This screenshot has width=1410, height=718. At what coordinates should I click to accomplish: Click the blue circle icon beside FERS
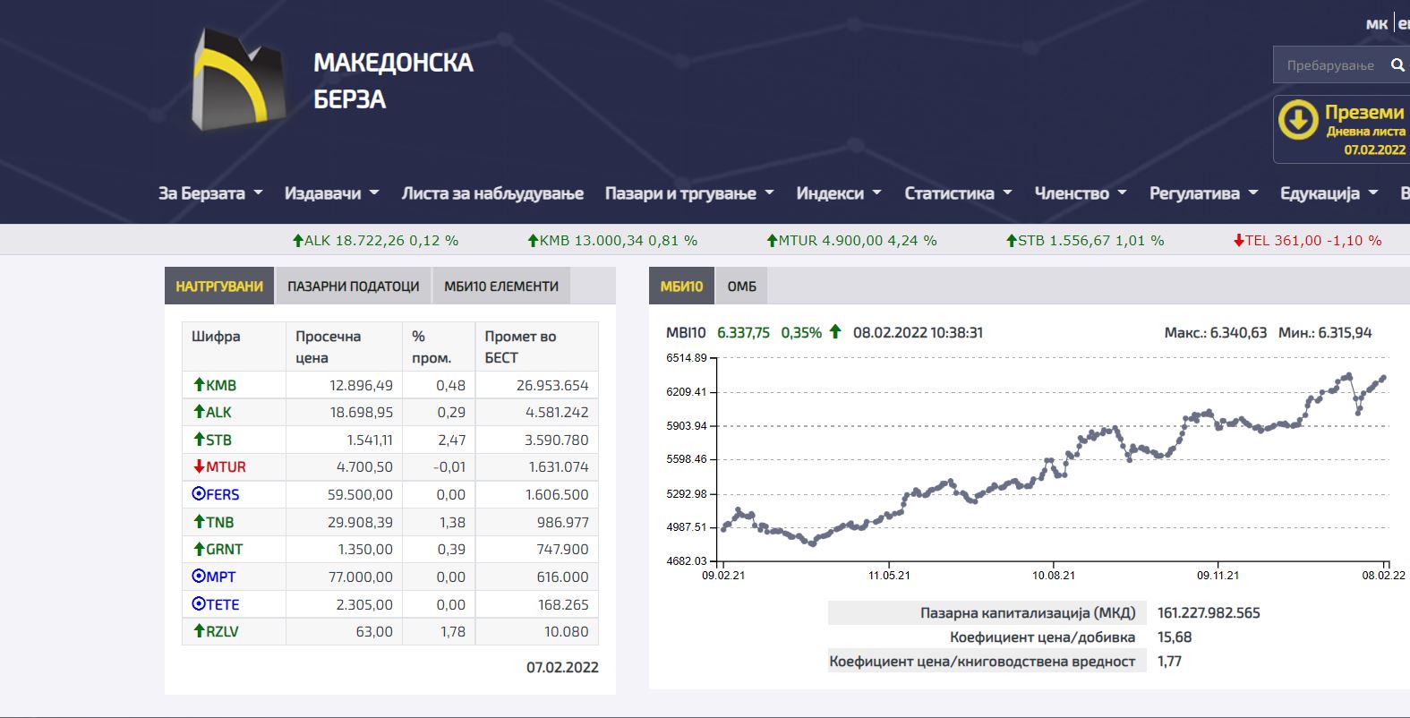coord(199,494)
